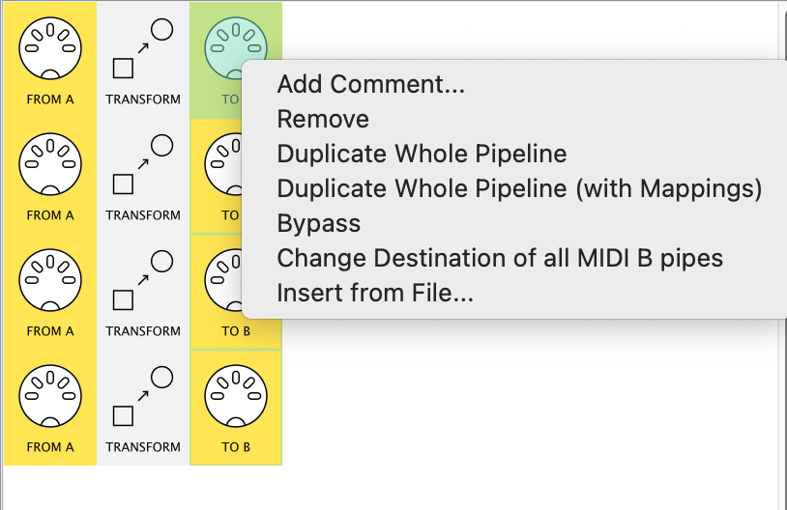Select Duplicate Whole Pipeline (with Mappings)
This screenshot has width=787, height=510.
coord(519,188)
